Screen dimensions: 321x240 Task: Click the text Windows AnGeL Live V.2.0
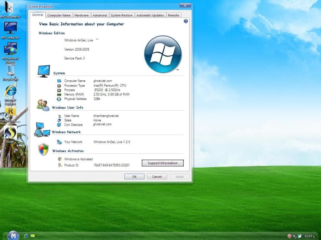point(112,142)
